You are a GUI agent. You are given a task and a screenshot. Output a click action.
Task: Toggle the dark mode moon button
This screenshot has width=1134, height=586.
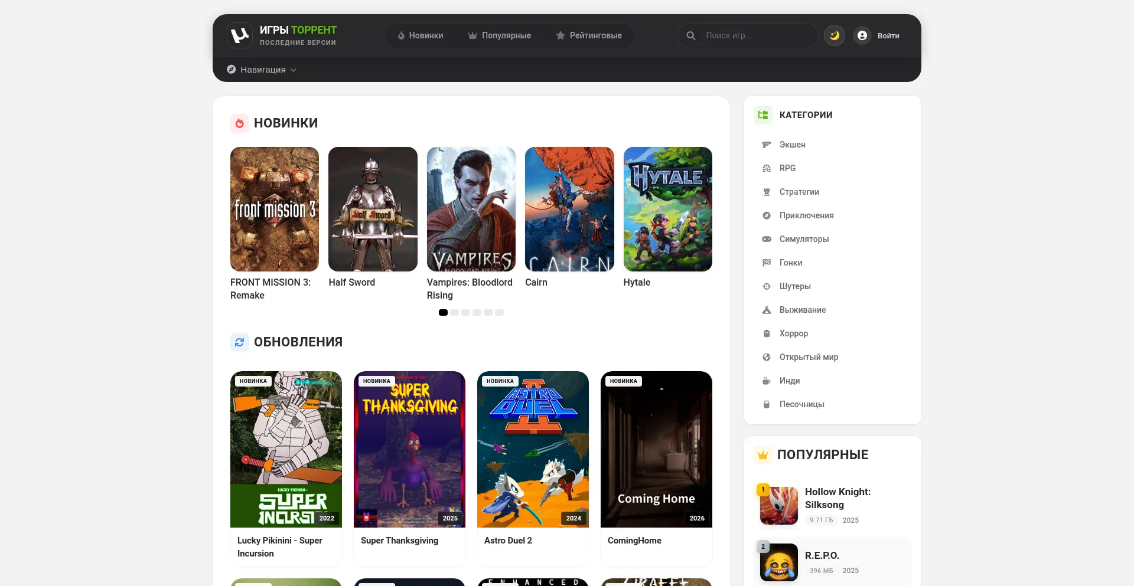(835, 35)
